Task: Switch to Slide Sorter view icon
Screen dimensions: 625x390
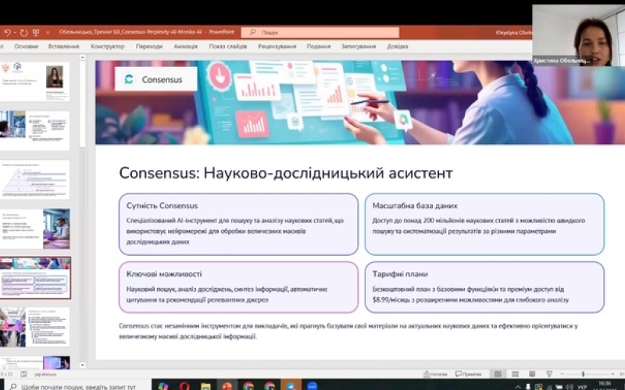Action: click(x=515, y=374)
